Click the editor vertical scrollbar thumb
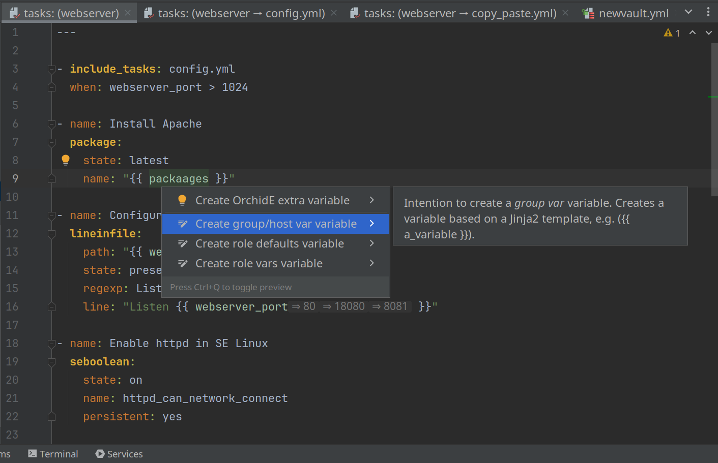Screen dimensions: 718x463 point(714,119)
